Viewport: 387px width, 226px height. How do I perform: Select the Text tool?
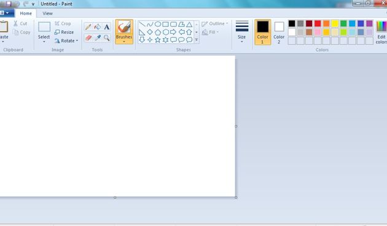(107, 26)
